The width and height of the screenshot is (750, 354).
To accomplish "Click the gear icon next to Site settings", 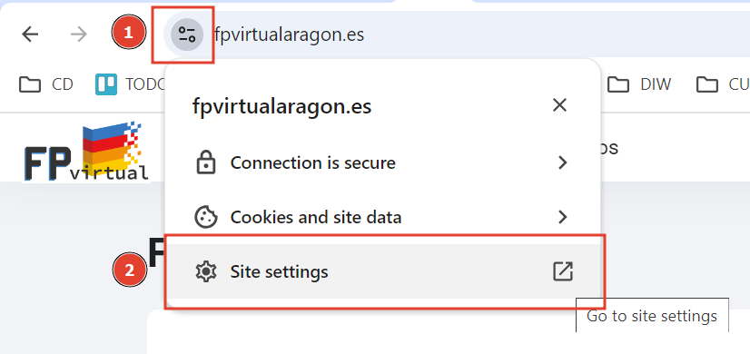I will coord(206,271).
